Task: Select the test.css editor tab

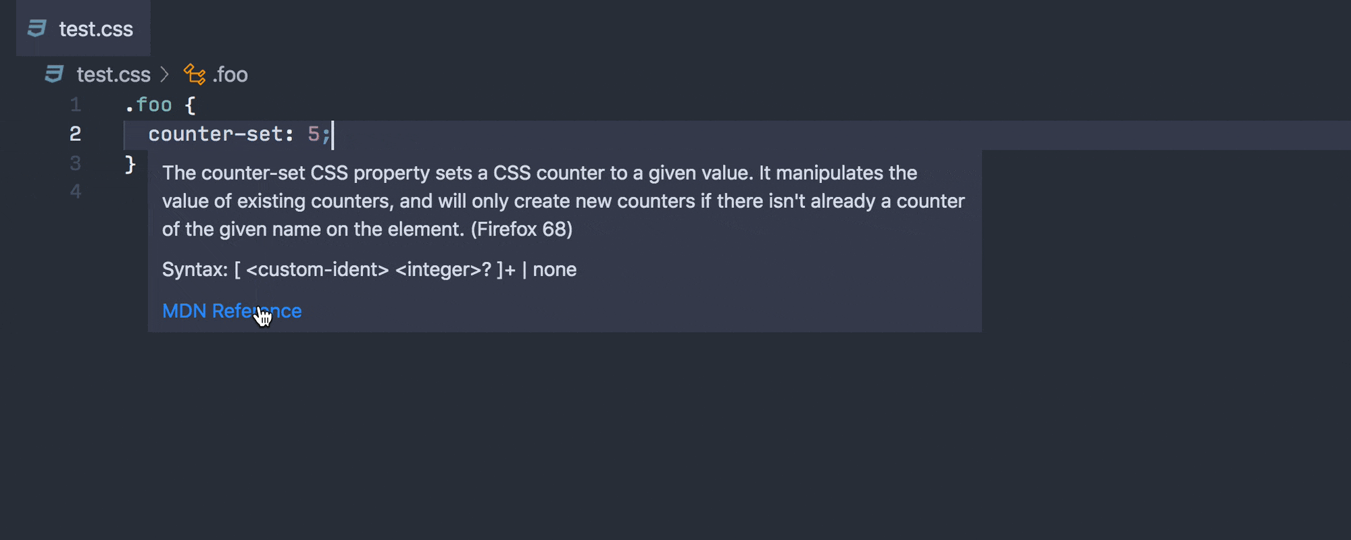Action: [83, 28]
